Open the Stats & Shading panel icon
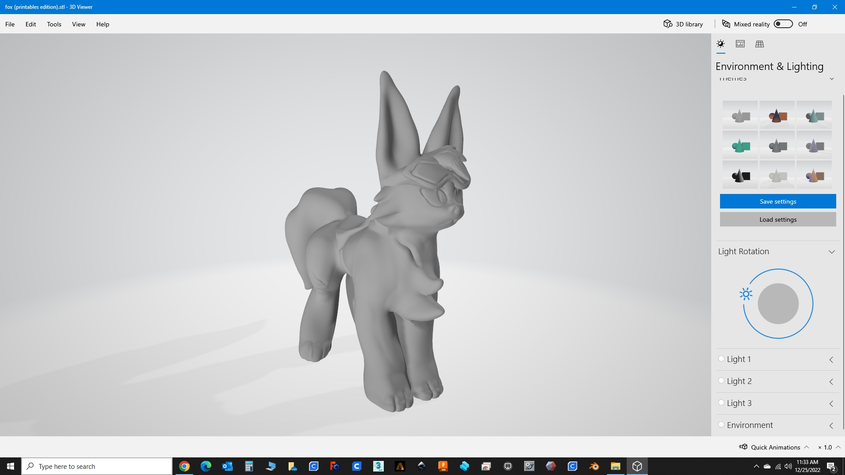Screen dimensions: 845x475 tap(740, 44)
